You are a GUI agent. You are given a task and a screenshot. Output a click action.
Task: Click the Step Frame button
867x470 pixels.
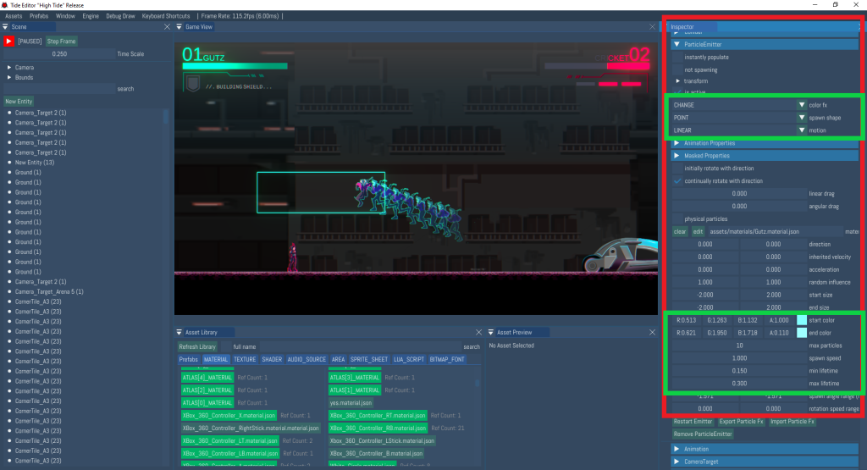coord(62,41)
